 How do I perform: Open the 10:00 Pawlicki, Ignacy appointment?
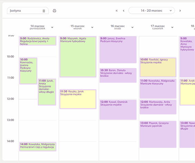(x=158, y=67)
